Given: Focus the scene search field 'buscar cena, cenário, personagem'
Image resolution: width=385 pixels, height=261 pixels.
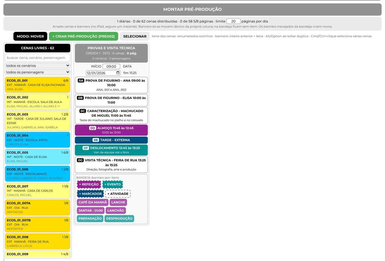Looking at the screenshot, I should pos(37,58).
